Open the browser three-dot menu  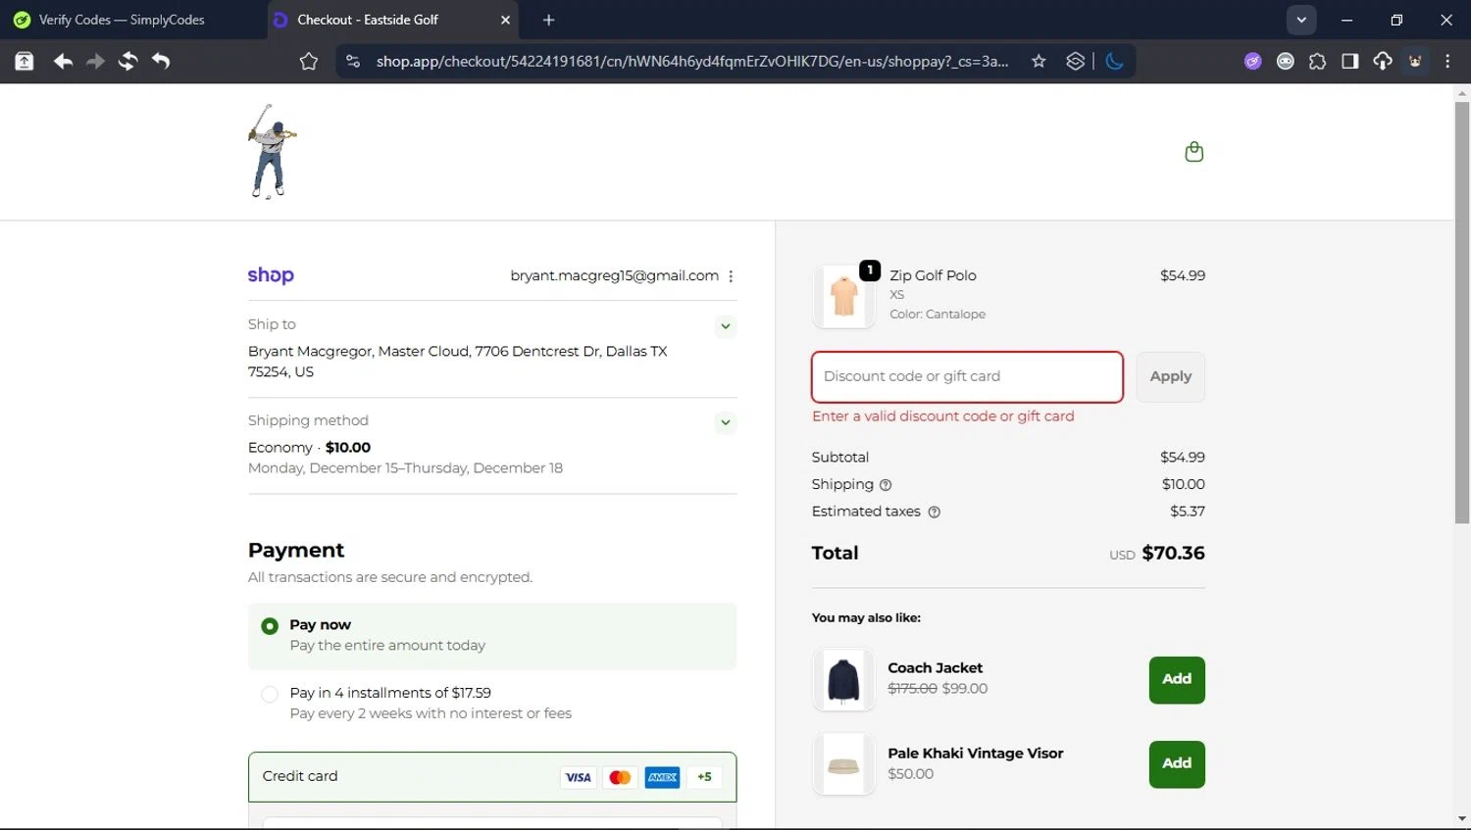[1447, 61]
